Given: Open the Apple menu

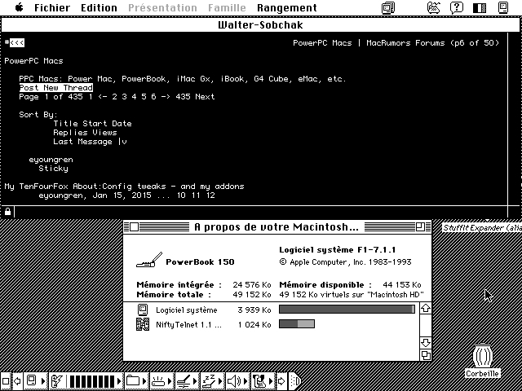Looking at the screenshot, I should click(x=20, y=7).
